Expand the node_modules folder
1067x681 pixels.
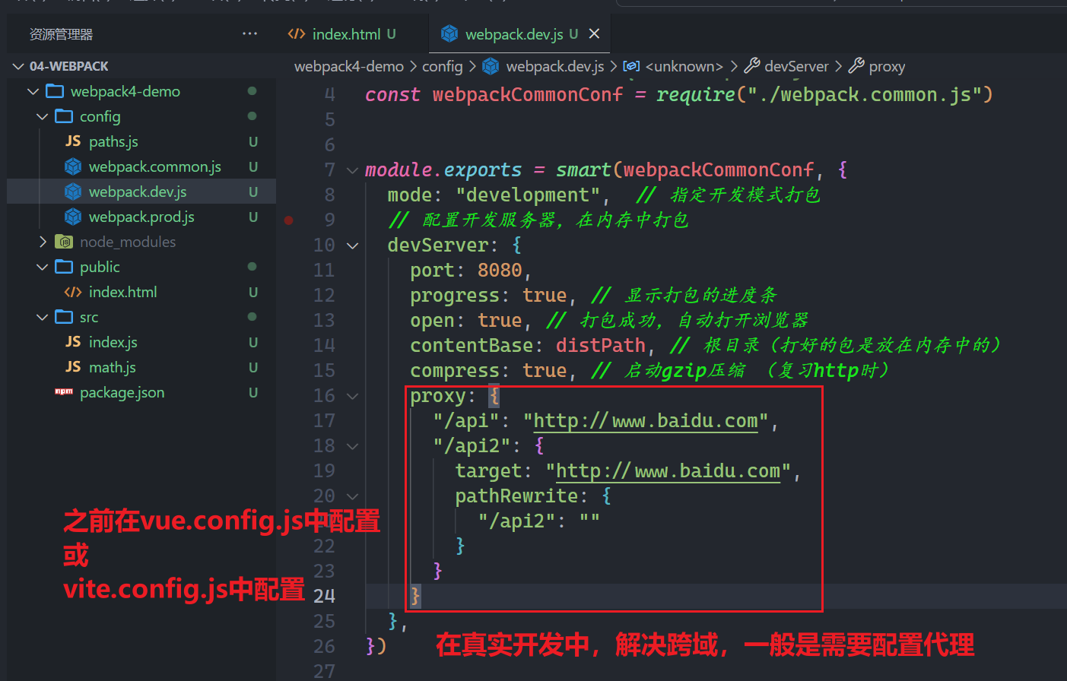click(x=43, y=242)
